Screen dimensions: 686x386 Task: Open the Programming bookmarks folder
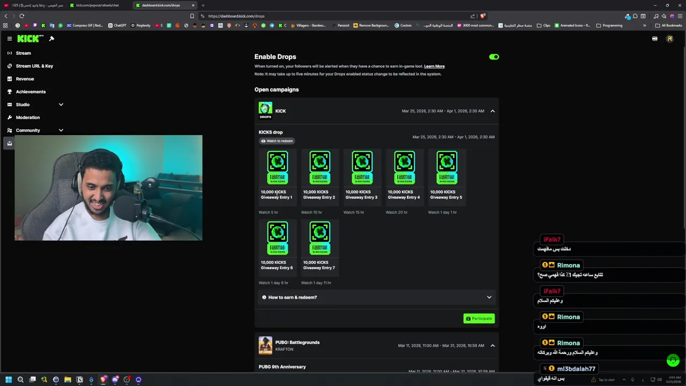point(609,25)
